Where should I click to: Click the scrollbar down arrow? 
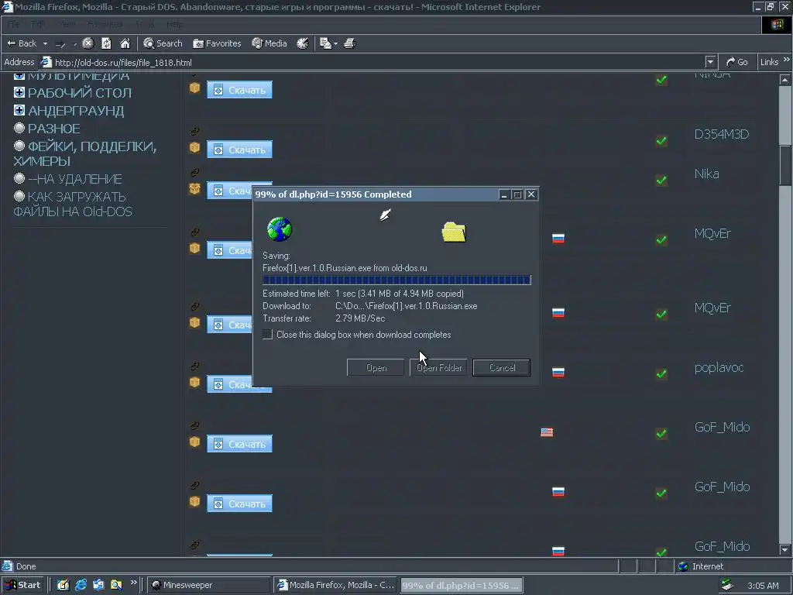(x=784, y=549)
